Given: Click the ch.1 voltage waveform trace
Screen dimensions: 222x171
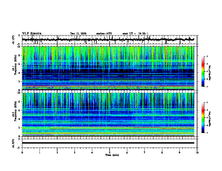Looking at the screenshot, I should 108,40.
